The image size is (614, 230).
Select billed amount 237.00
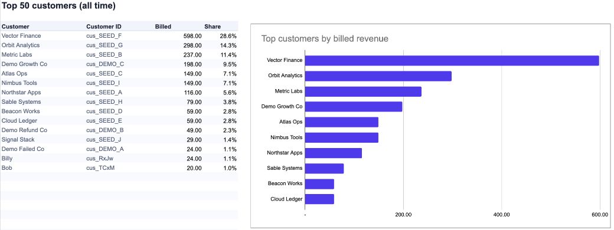(x=192, y=55)
